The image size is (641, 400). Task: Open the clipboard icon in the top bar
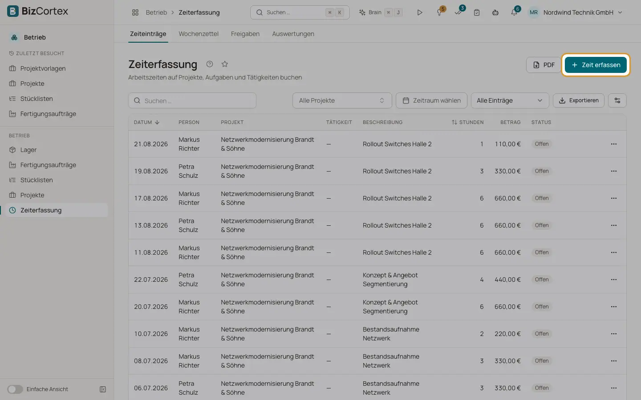pos(477,12)
